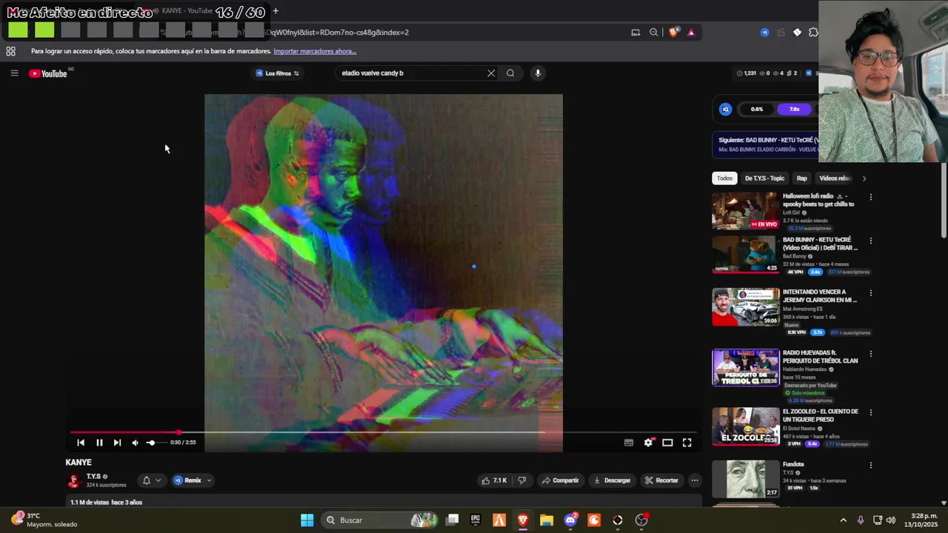The width and height of the screenshot is (948, 533).
Task: Open the YouTube guide hamburger menu
Action: coord(14,73)
